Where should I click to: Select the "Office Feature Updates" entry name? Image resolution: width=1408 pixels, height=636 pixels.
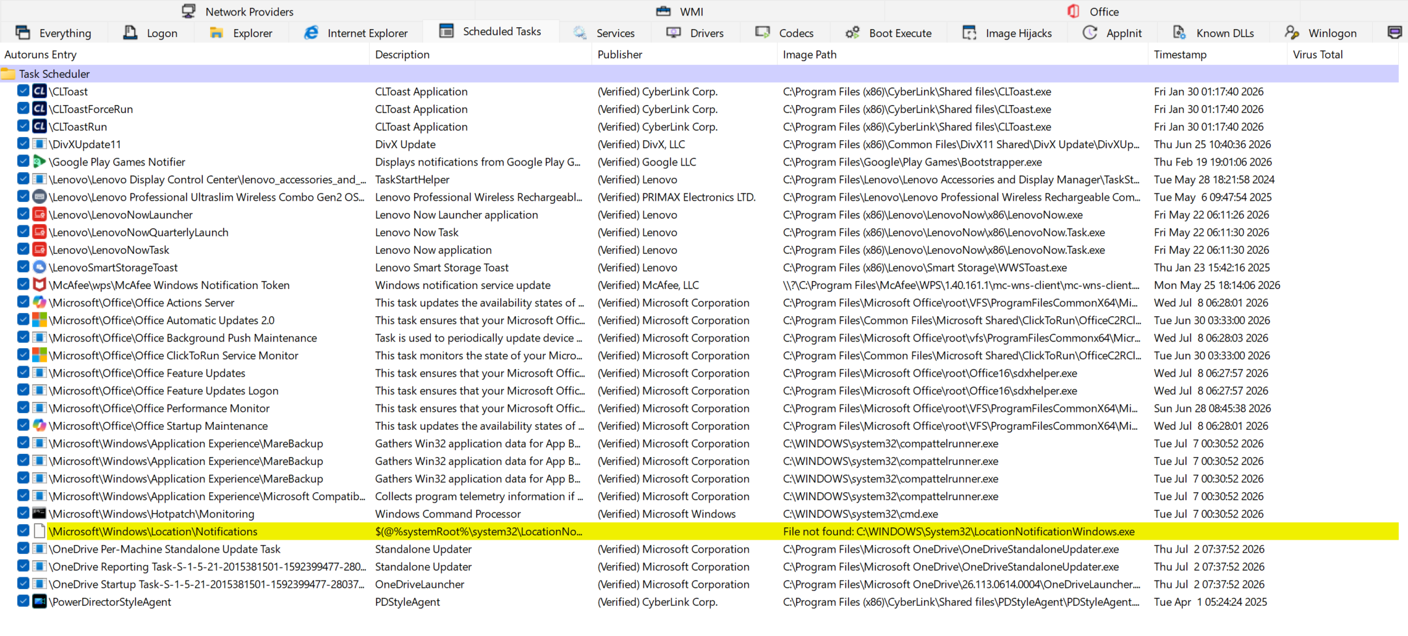[147, 373]
